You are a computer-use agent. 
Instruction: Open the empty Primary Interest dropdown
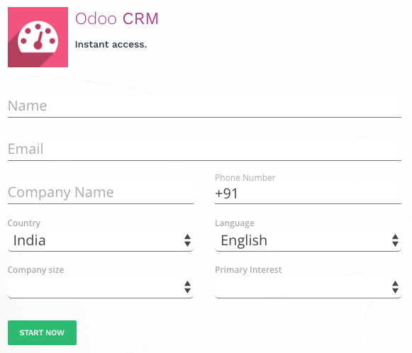[x=308, y=287]
